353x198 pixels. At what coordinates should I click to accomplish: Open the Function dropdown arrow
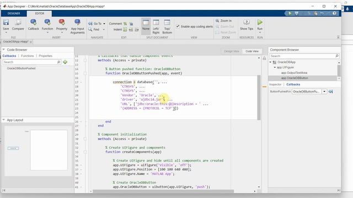(x=47, y=32)
